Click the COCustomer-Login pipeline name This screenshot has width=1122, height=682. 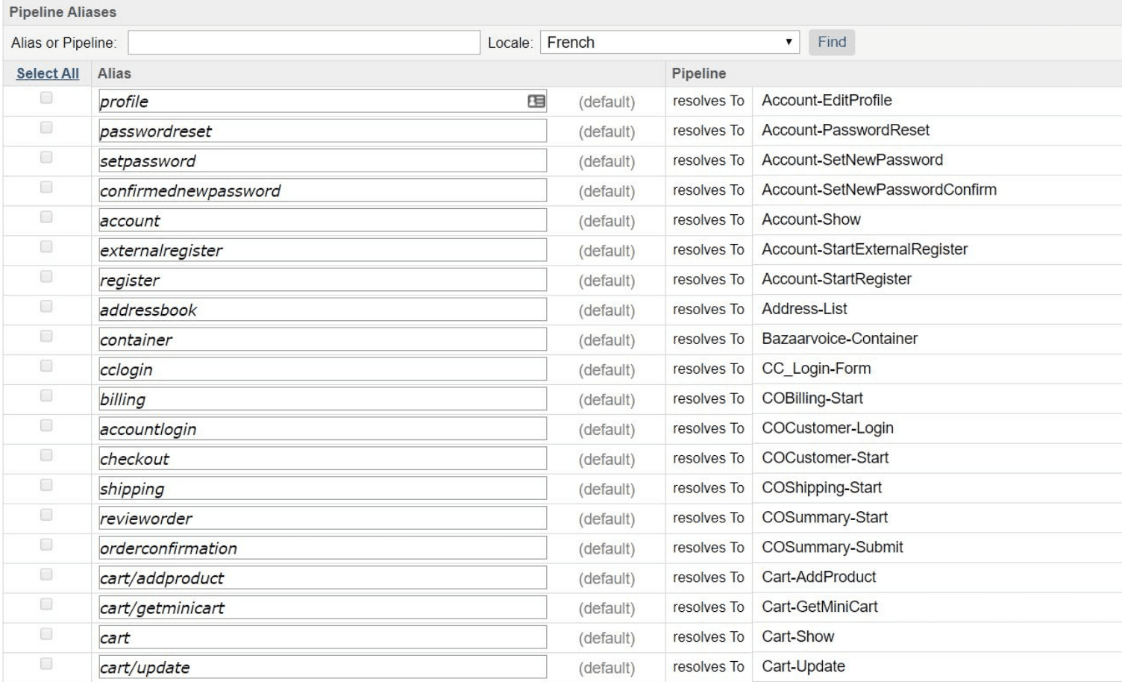827,429
